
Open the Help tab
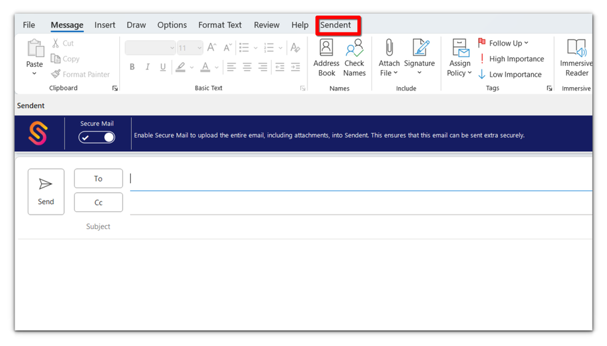tap(300, 25)
